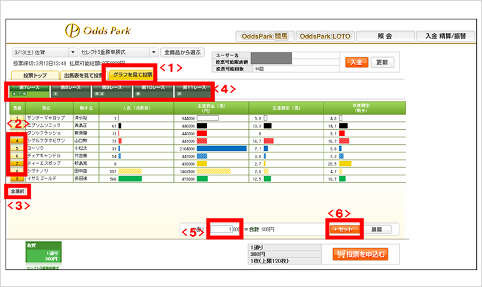
Task: Toggle horse number 1 button
Action: click(18, 118)
